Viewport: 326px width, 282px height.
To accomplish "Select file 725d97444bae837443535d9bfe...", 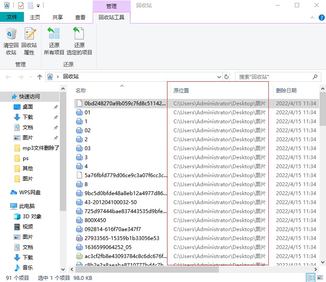I will pyautogui.click(x=125, y=211).
